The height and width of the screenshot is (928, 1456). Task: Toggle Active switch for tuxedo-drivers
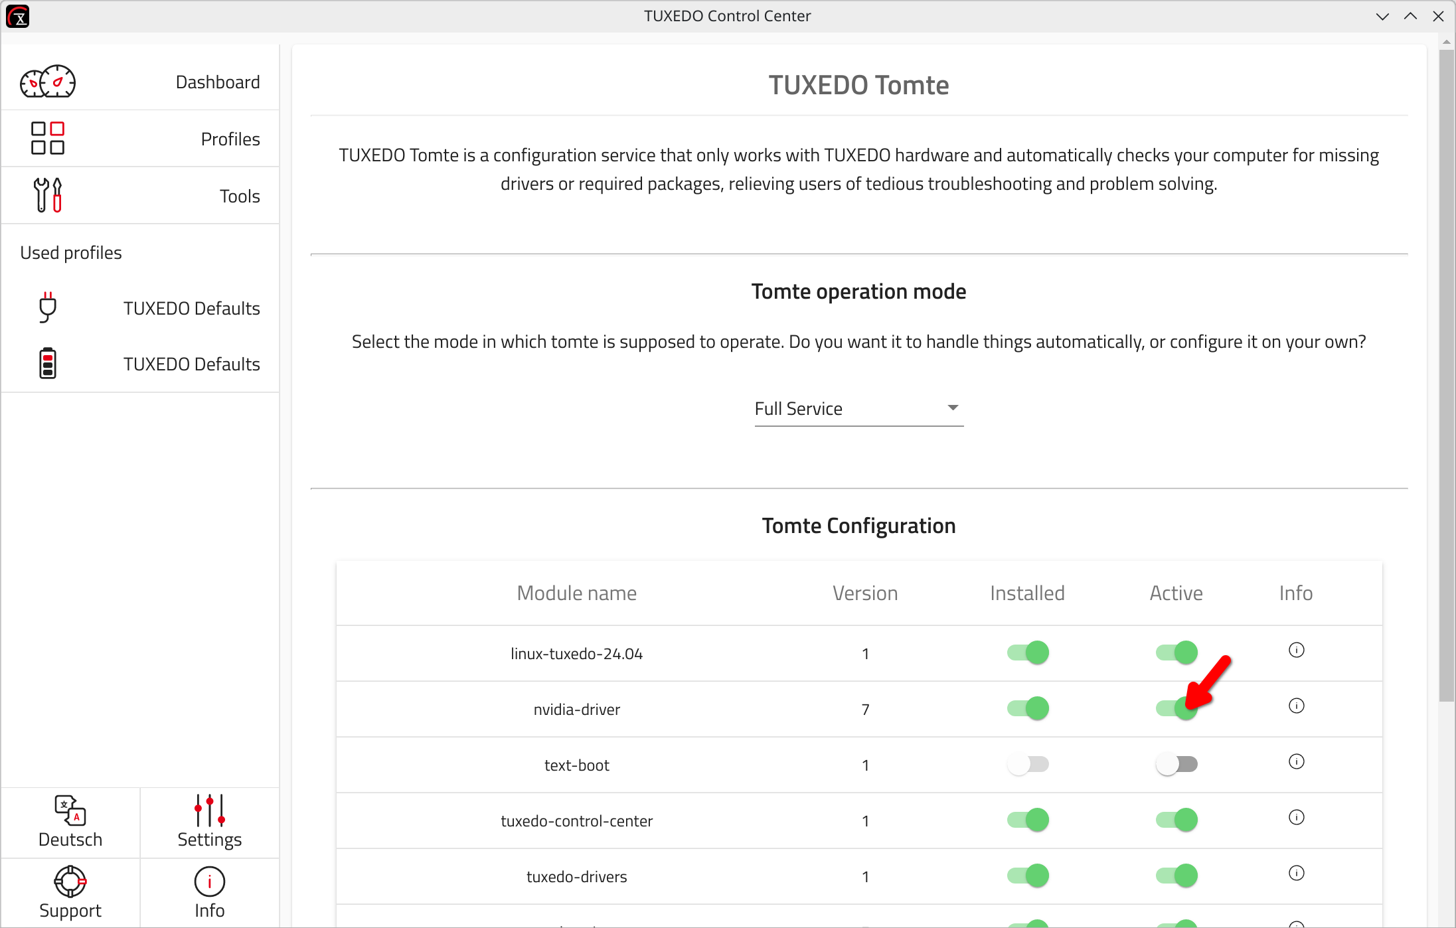tap(1176, 876)
